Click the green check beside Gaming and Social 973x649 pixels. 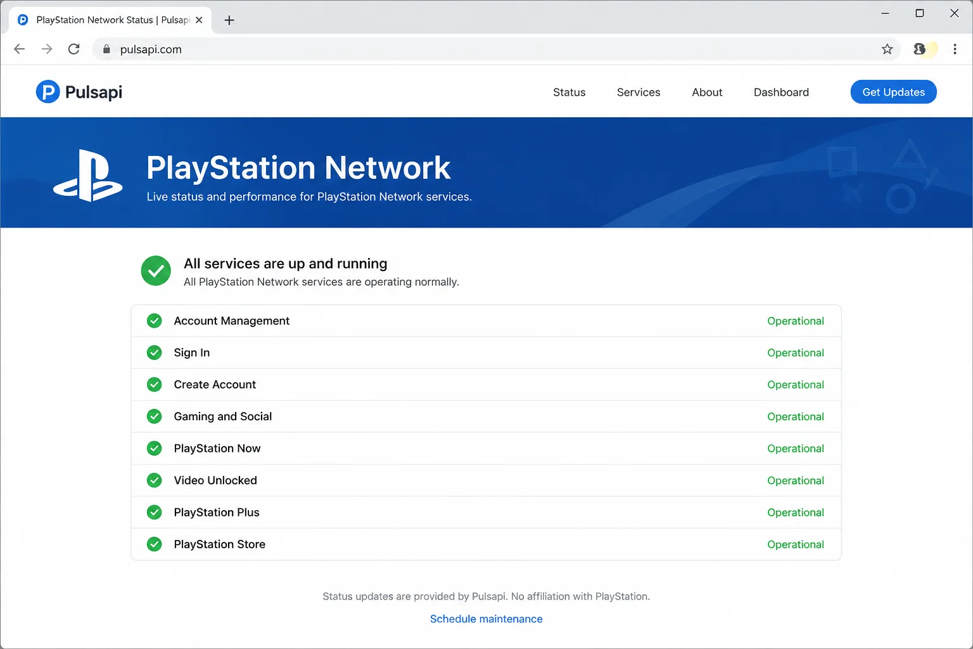pyautogui.click(x=154, y=416)
